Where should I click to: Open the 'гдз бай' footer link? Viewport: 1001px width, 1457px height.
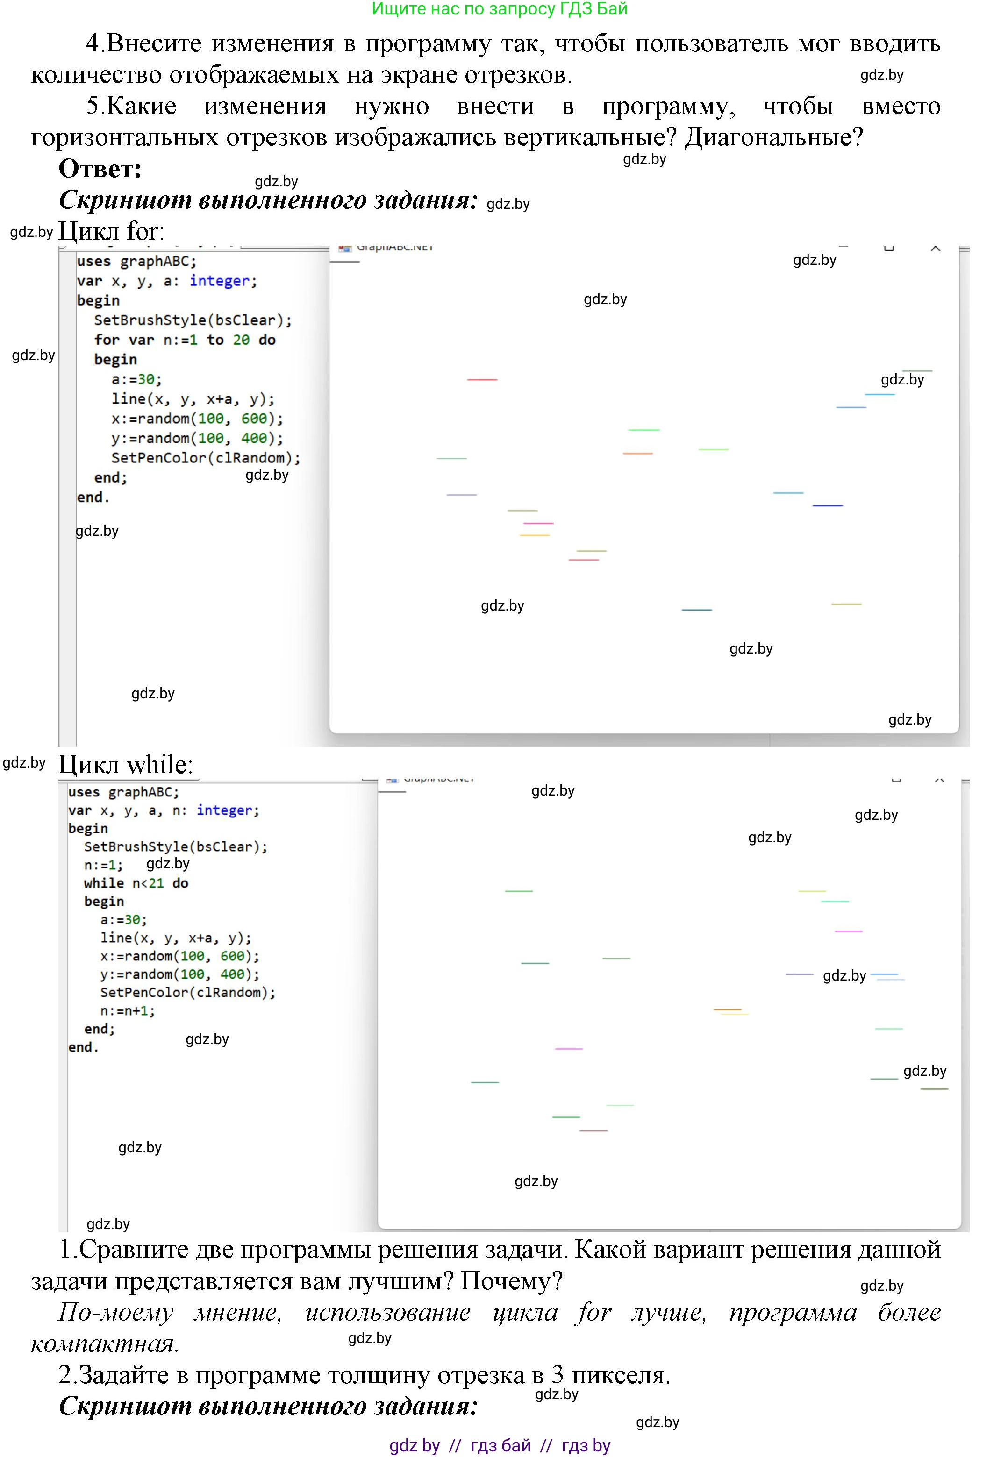(x=500, y=1445)
